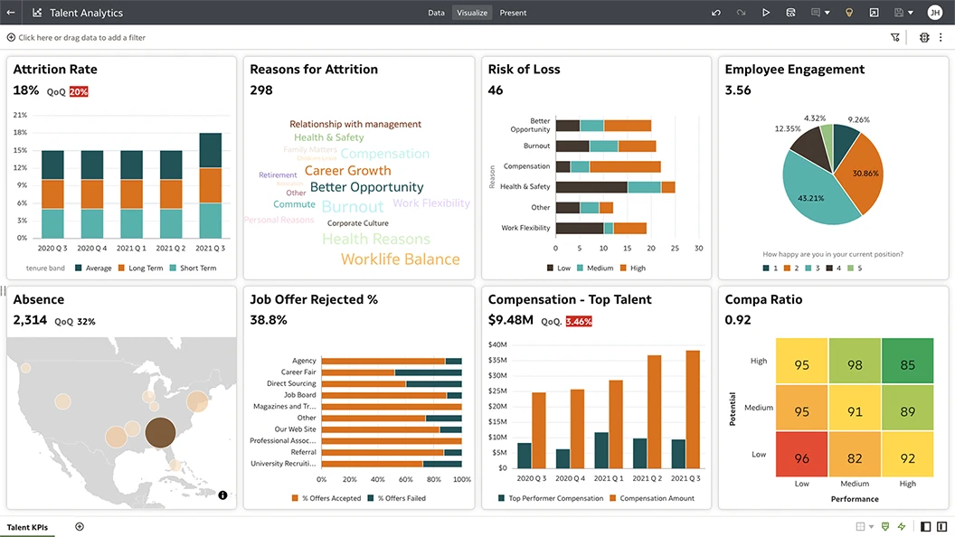Toggle the left panel layout button
This screenshot has width=955, height=537.
(x=925, y=527)
